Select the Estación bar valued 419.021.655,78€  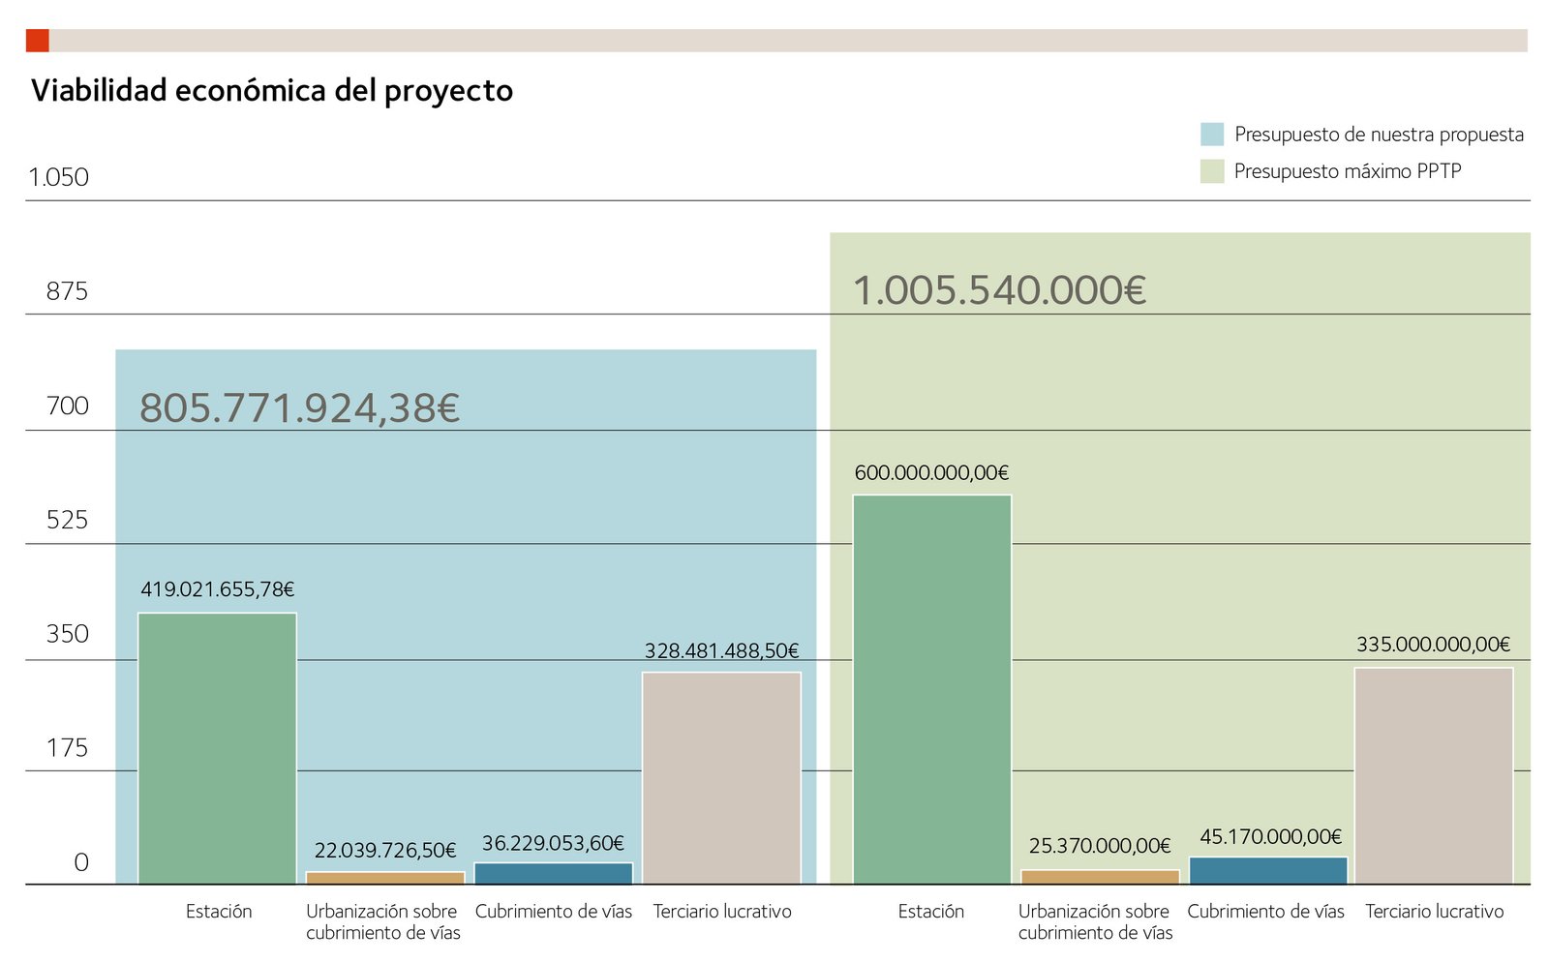tap(217, 748)
